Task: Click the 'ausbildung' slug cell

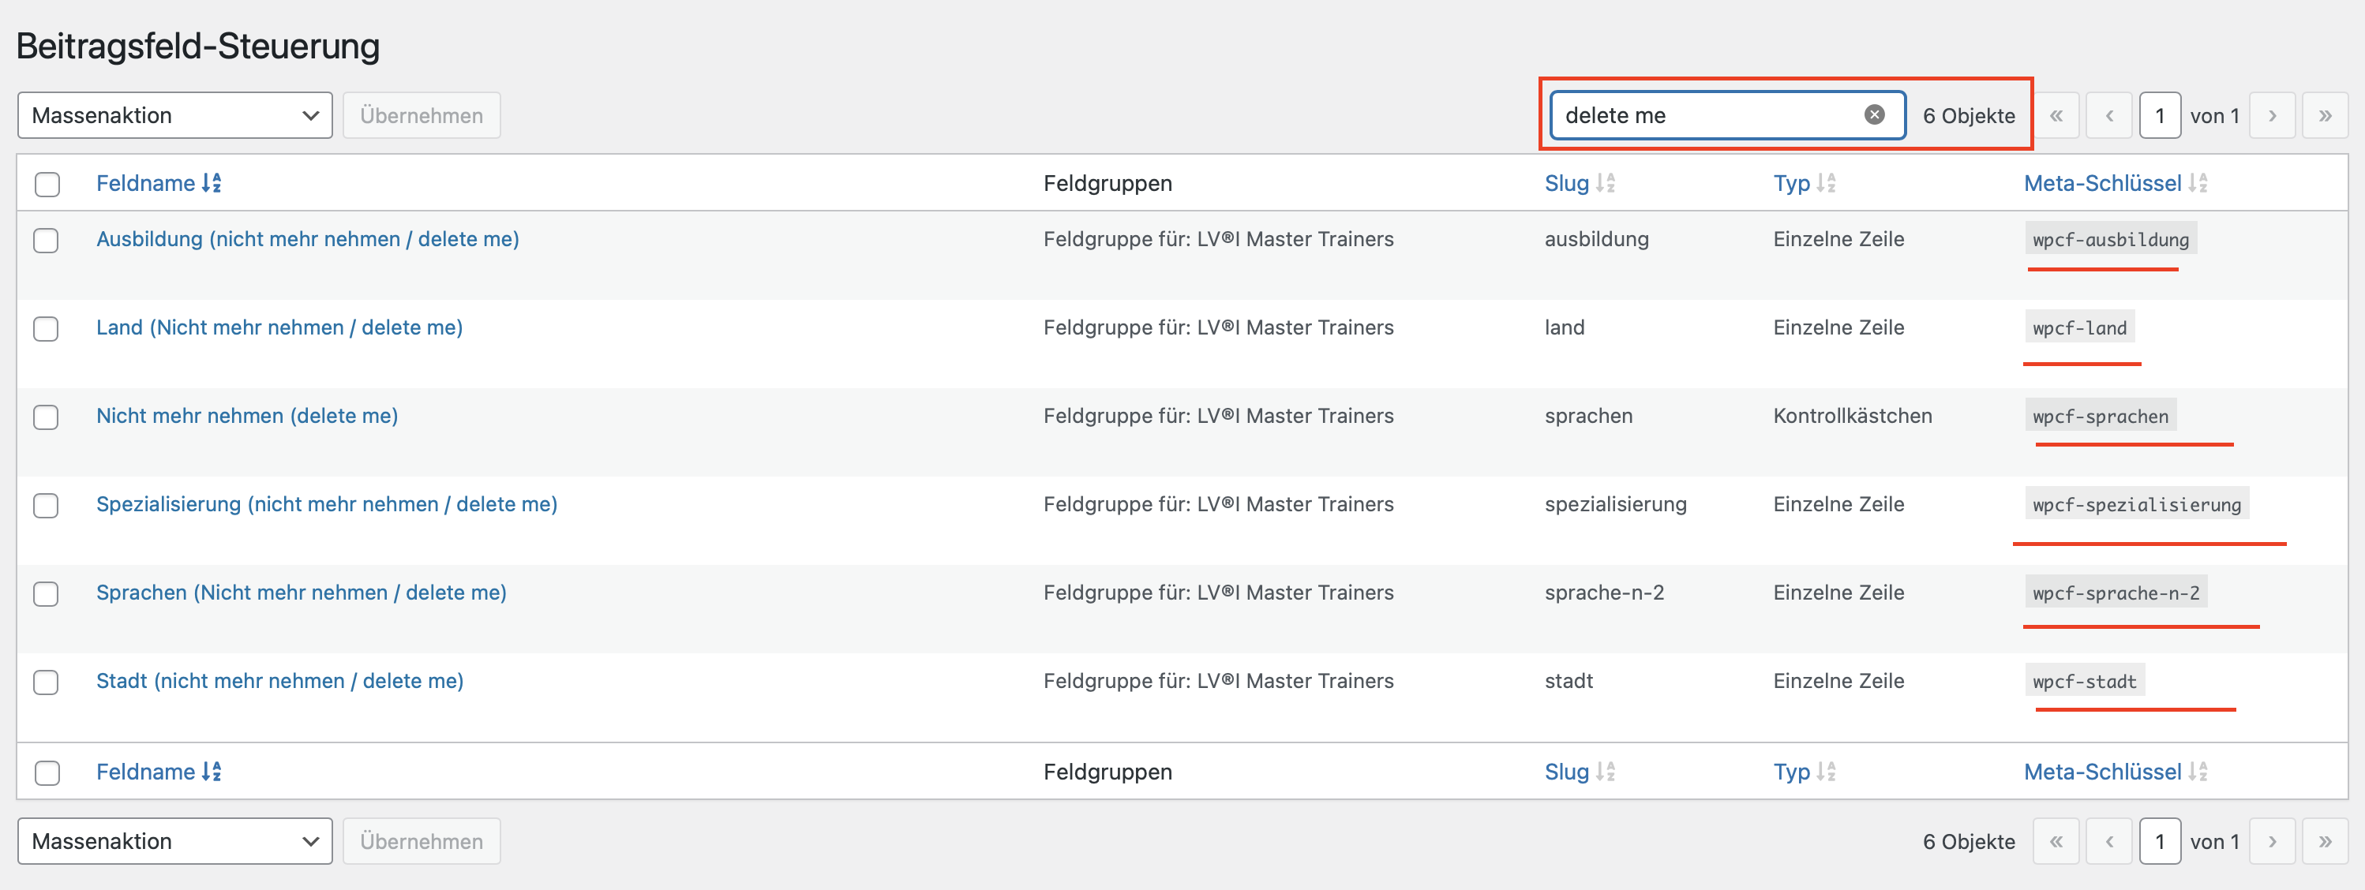Action: [x=1597, y=240]
